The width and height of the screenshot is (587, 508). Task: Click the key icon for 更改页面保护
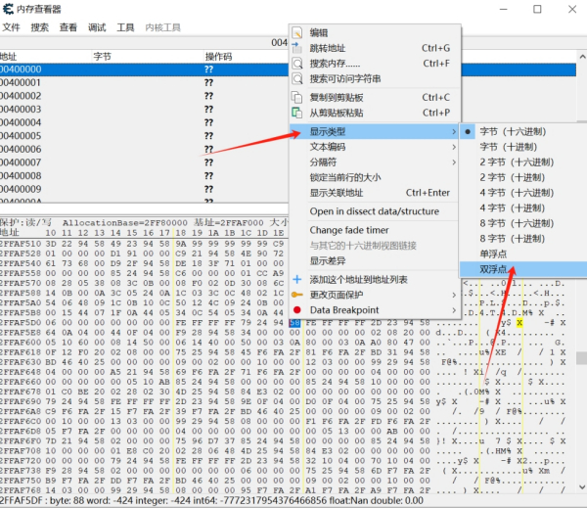(x=296, y=295)
